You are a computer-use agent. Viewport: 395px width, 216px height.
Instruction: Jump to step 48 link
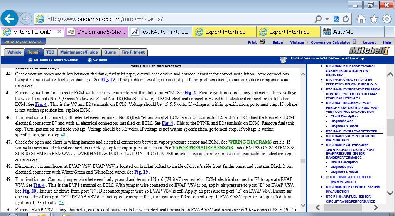63,135
